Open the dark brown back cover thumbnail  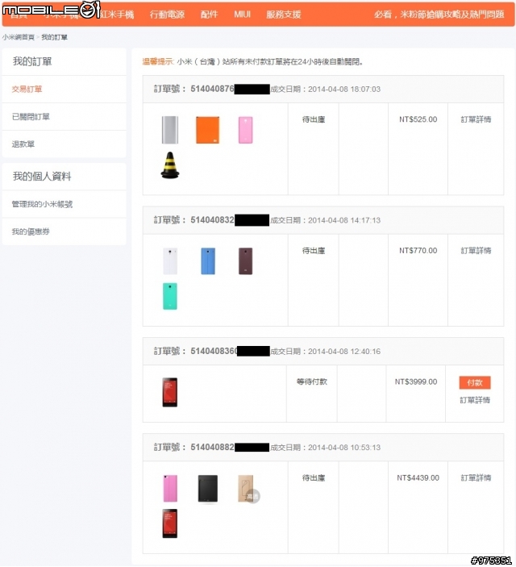246,261
